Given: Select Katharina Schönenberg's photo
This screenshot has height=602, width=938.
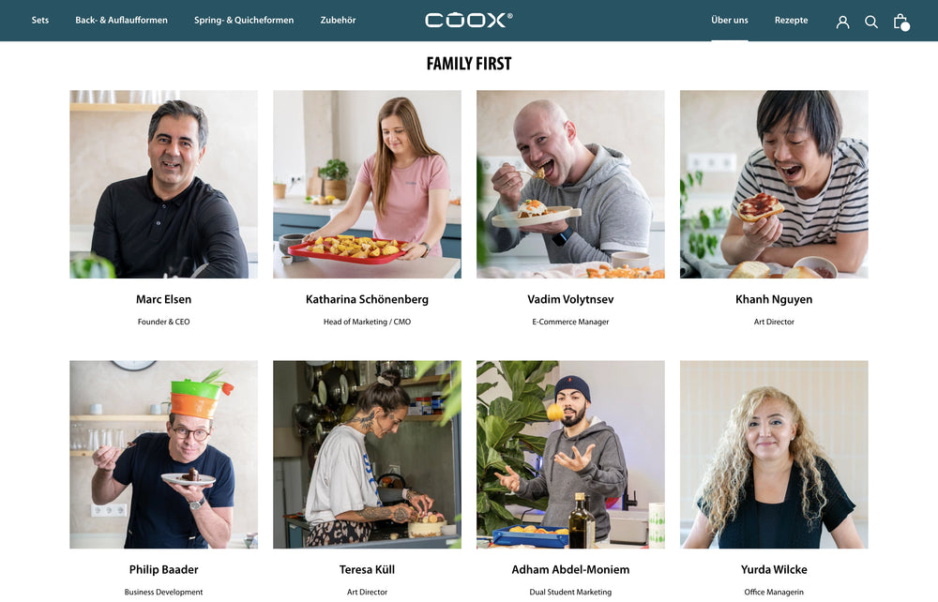Looking at the screenshot, I should [x=368, y=184].
